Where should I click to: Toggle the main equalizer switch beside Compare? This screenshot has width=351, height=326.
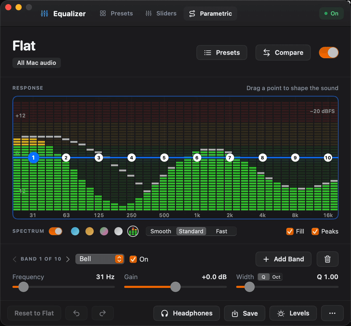click(329, 53)
